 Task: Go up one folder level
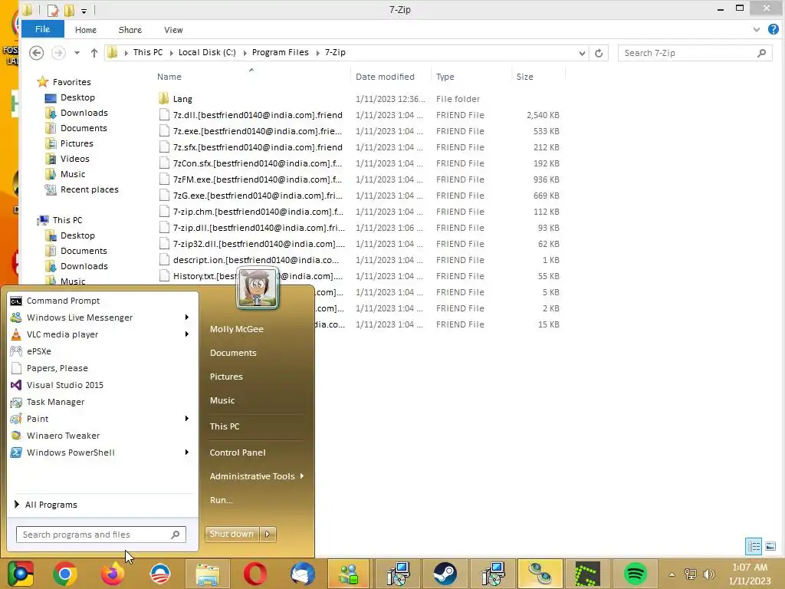pos(94,53)
